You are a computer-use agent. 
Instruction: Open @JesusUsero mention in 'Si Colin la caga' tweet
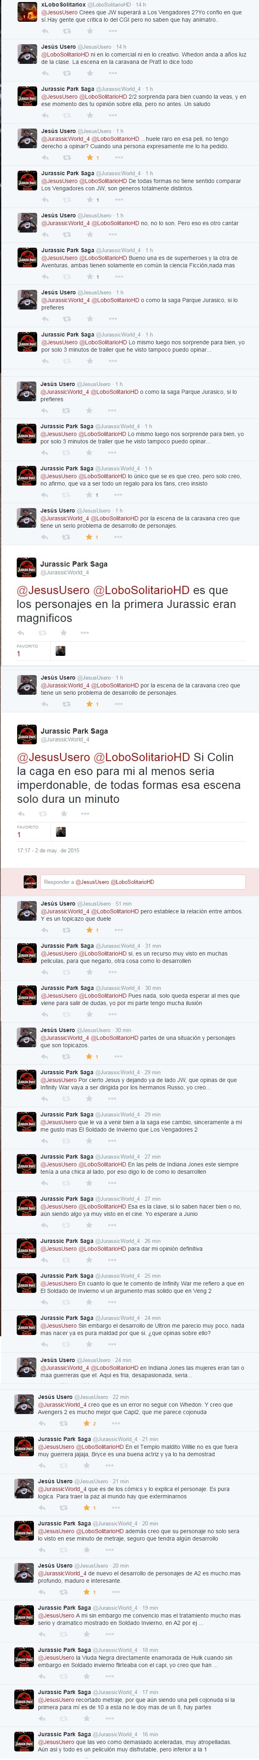coord(53,757)
